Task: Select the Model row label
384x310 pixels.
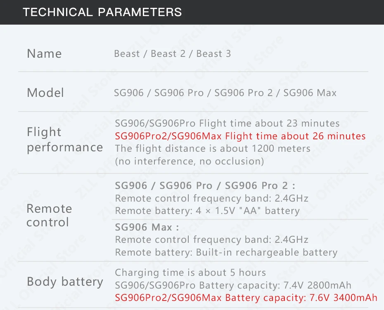Action: [x=45, y=93]
